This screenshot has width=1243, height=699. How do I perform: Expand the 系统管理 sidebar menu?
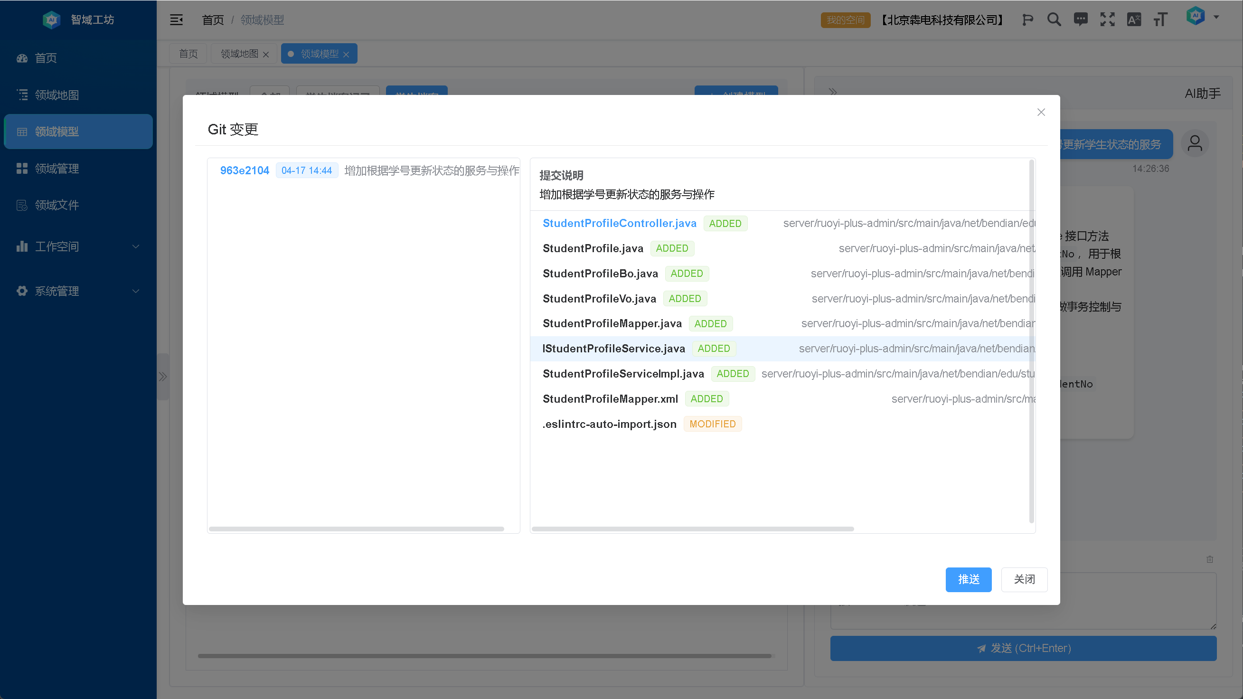[x=78, y=291]
